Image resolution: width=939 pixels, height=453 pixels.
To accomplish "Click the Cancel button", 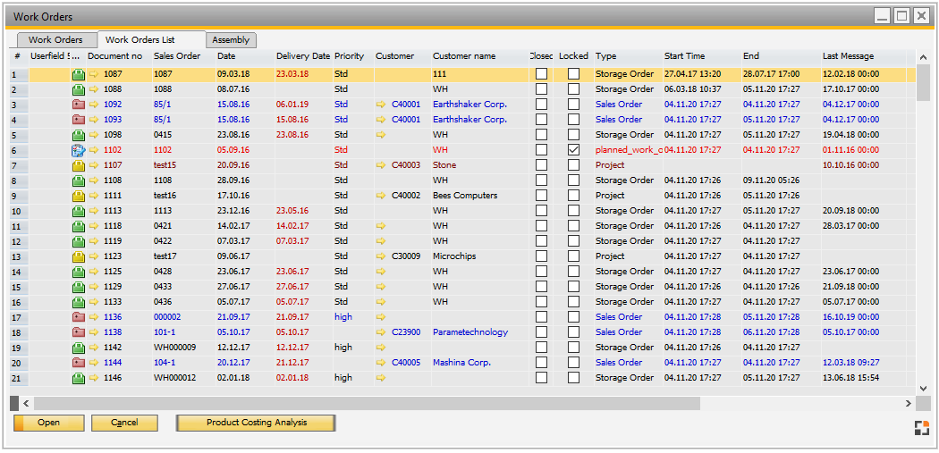I will [124, 423].
